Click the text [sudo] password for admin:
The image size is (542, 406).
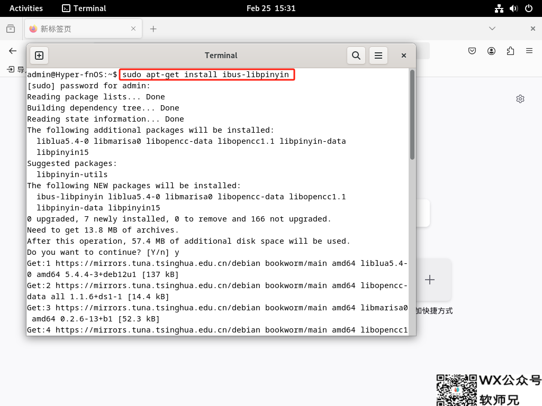point(89,86)
